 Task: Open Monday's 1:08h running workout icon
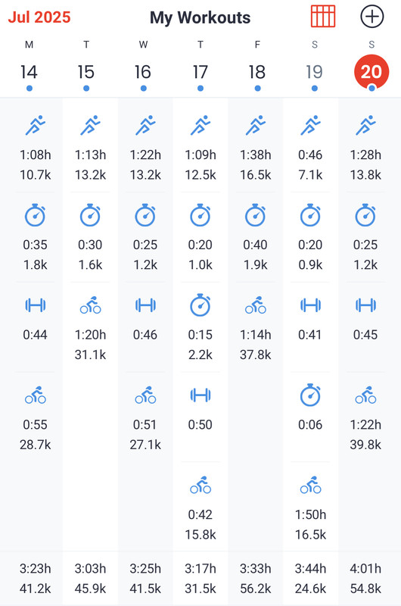tap(36, 125)
